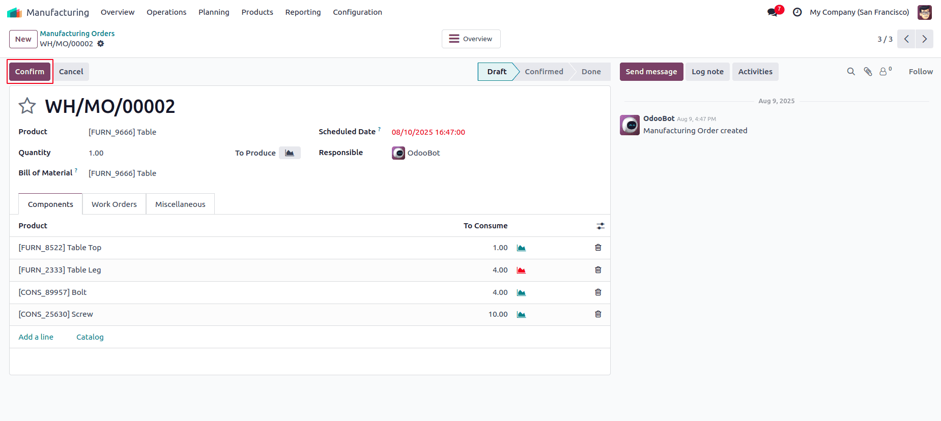Attach files with paperclip icon
941x421 pixels.
click(868, 72)
